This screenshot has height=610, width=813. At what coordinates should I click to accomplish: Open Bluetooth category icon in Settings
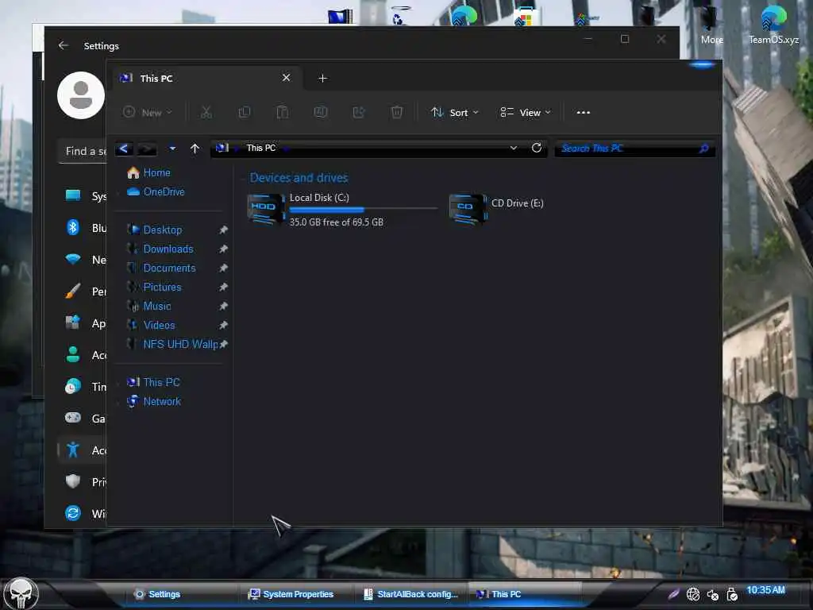(x=72, y=227)
